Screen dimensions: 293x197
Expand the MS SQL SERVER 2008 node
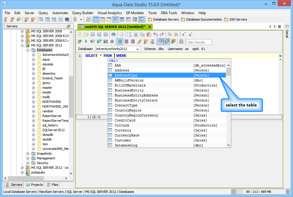tap(22, 31)
